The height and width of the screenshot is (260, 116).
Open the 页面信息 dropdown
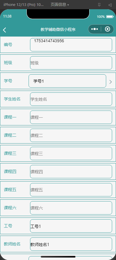click(60, 5)
